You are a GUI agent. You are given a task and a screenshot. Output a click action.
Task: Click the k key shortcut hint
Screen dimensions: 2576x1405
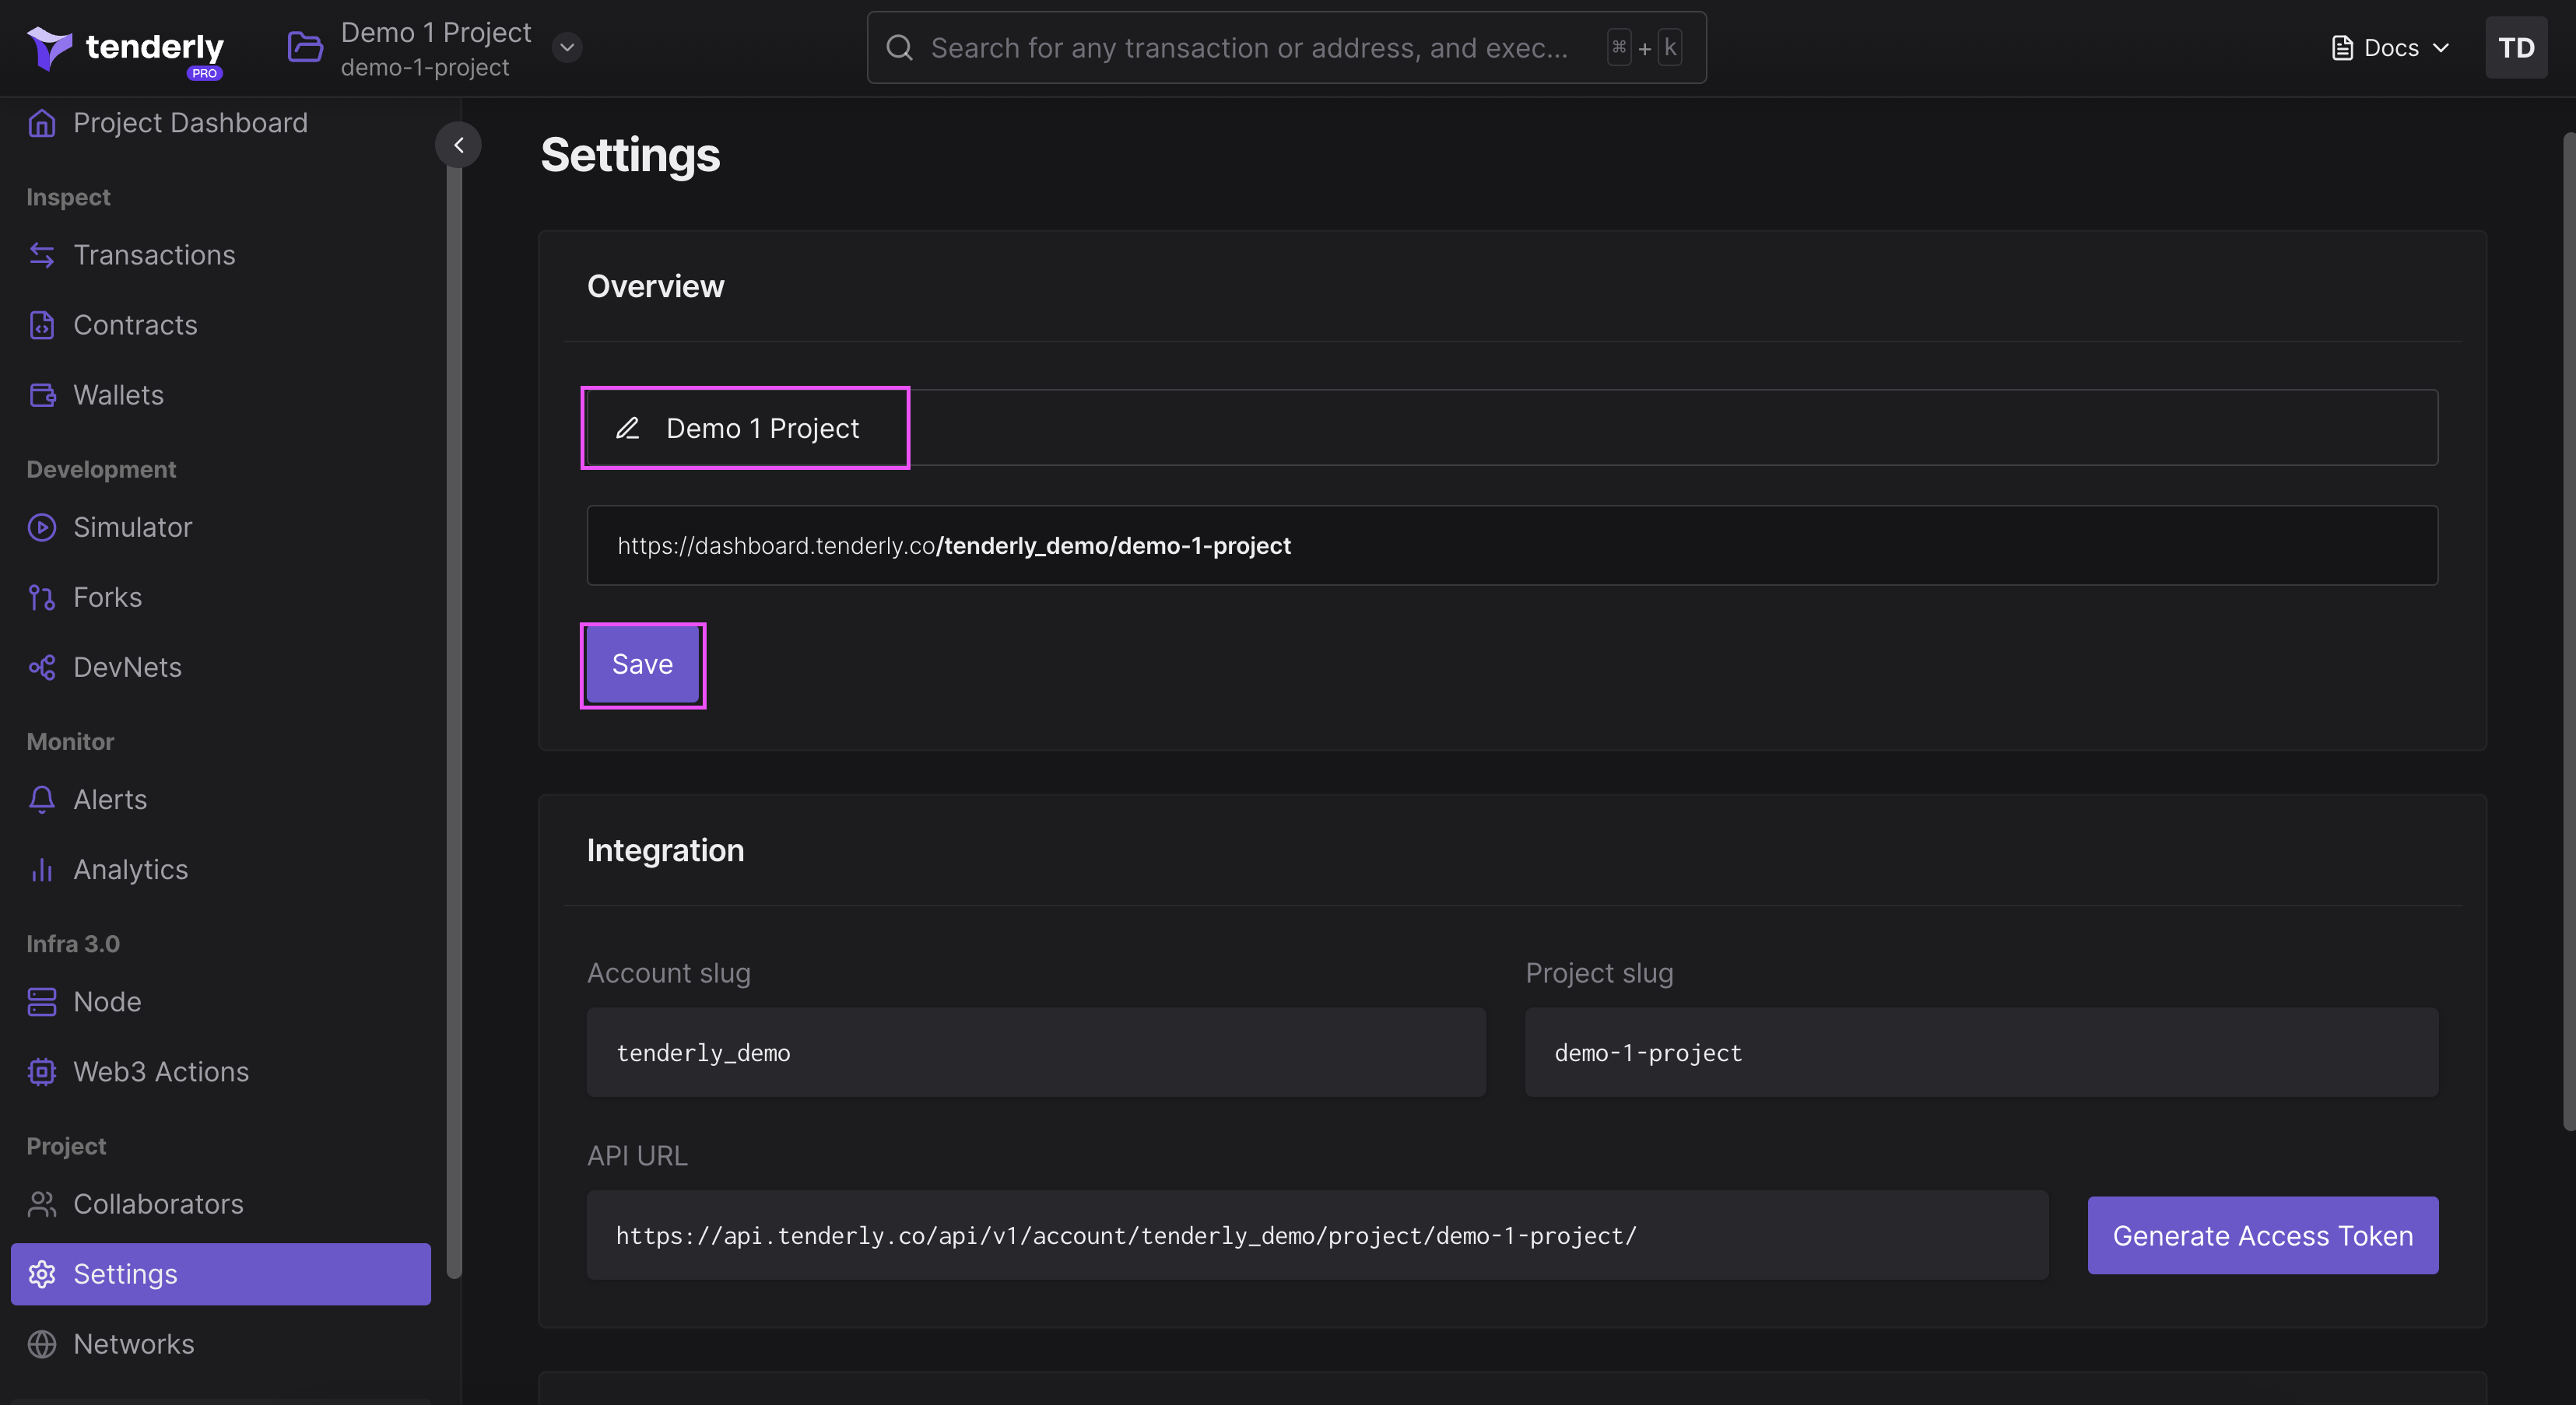1669,47
